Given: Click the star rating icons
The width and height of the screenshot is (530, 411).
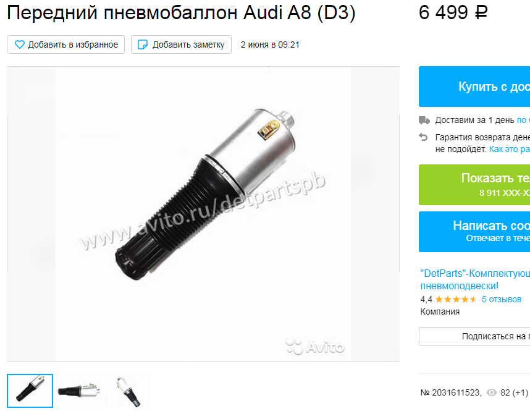Looking at the screenshot, I should 456,299.
